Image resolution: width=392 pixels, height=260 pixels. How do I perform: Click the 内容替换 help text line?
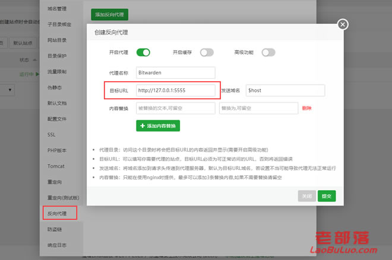[191, 178]
